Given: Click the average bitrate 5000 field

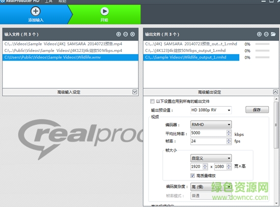Looking at the screenshot, I should tap(208, 133).
